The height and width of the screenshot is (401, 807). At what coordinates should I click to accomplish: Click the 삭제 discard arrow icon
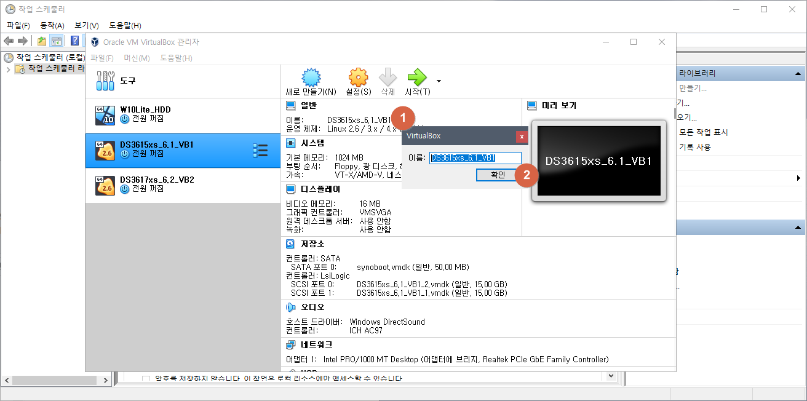(388, 77)
